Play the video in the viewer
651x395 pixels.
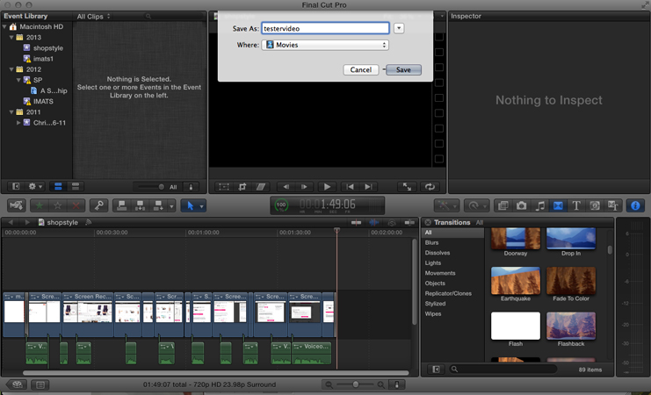coord(327,187)
